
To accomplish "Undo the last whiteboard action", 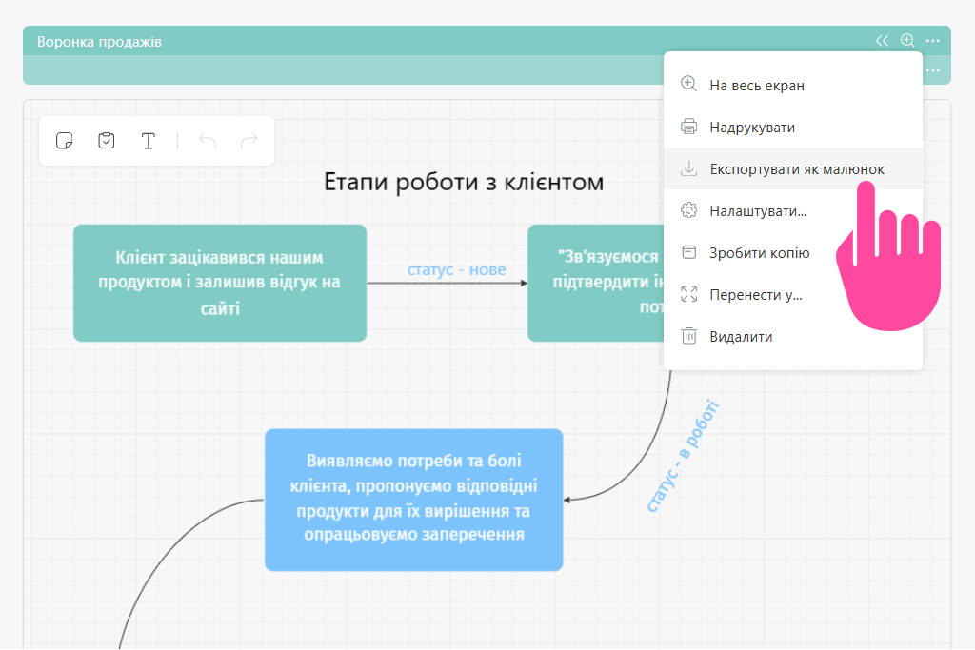I will [x=207, y=141].
